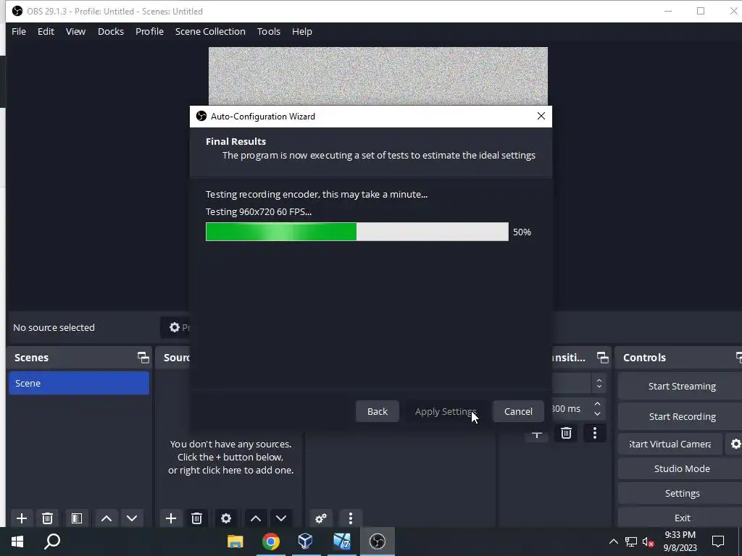Image resolution: width=742 pixels, height=556 pixels.
Task: Launch File Explorer from taskbar
Action: pyautogui.click(x=235, y=542)
